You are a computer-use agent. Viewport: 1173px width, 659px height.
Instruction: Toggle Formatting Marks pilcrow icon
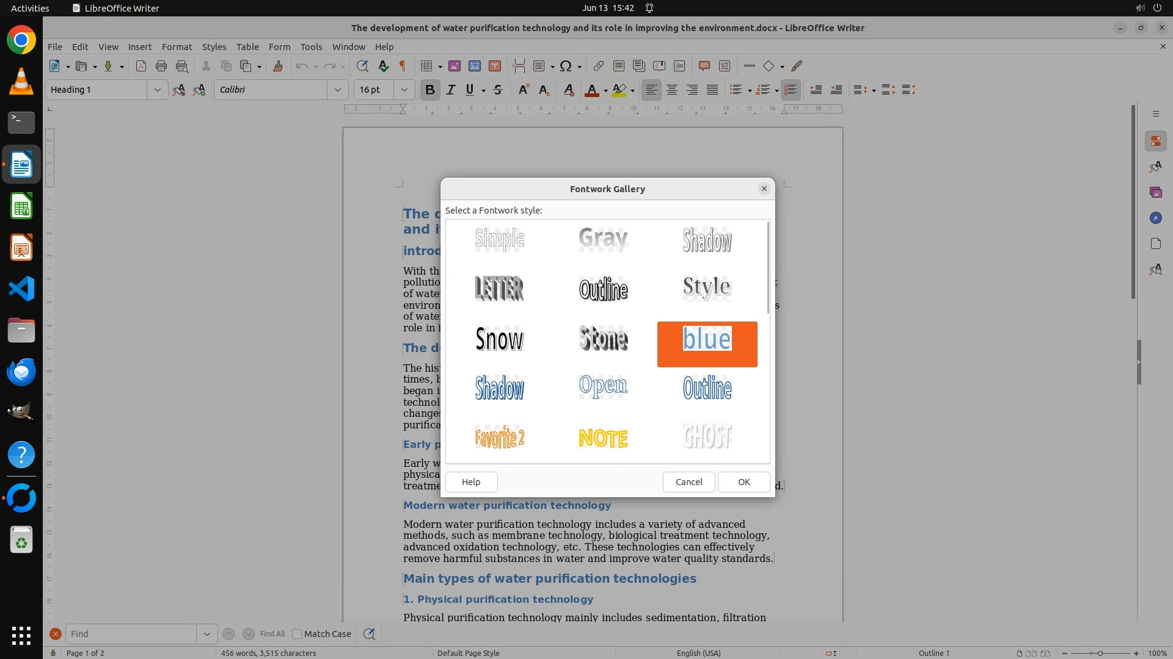[403, 67]
